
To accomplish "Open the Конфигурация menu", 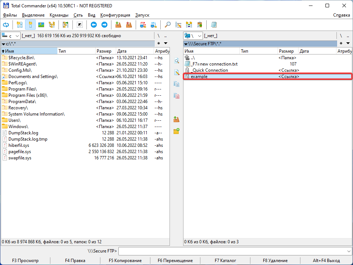I will 115,15.
